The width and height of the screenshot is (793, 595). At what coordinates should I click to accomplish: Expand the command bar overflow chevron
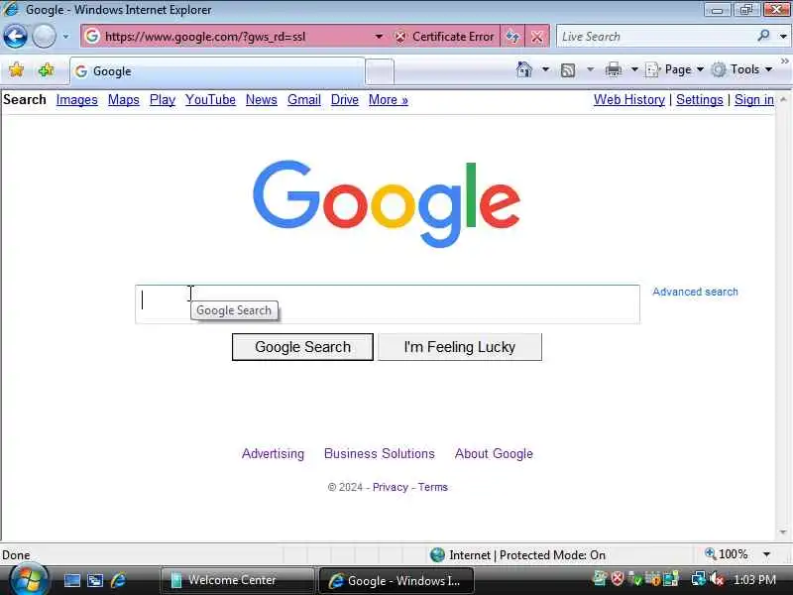785,61
